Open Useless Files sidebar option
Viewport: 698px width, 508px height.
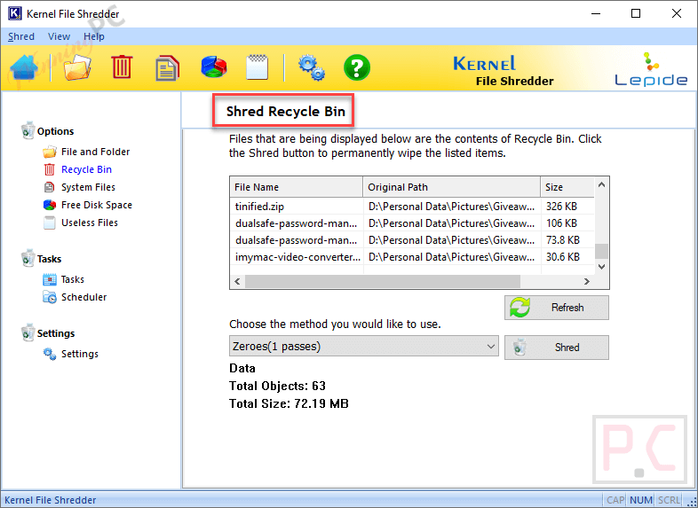point(81,223)
